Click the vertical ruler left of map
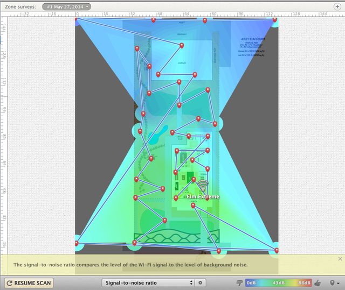This screenshot has width=345, height=290. tap(3, 135)
